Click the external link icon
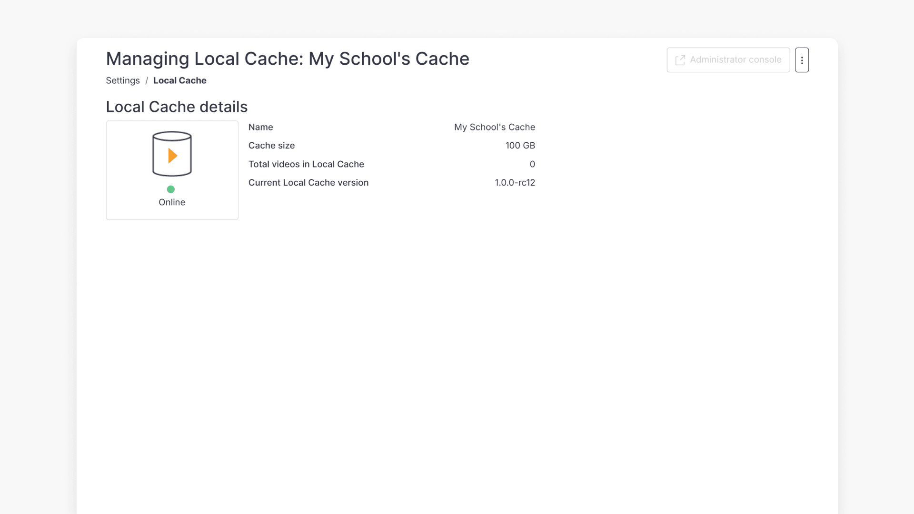 coord(680,60)
